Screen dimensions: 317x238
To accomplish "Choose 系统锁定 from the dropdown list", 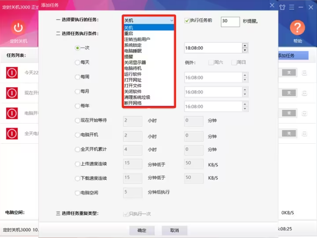I will coord(149,45).
